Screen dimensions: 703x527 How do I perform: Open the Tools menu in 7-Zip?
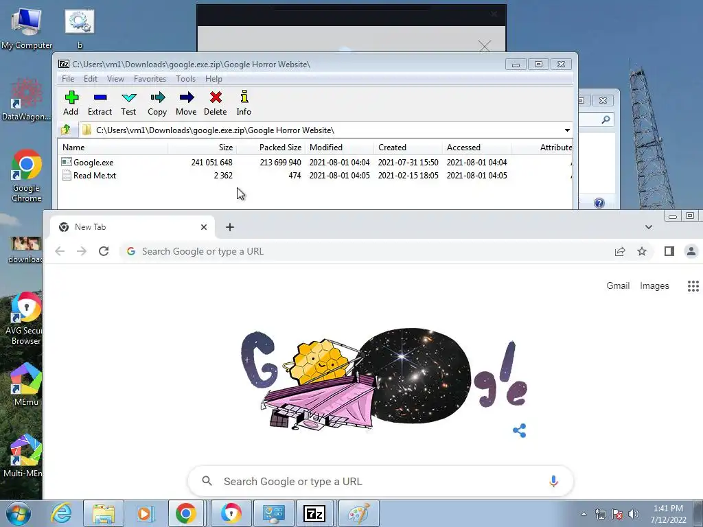(x=185, y=79)
